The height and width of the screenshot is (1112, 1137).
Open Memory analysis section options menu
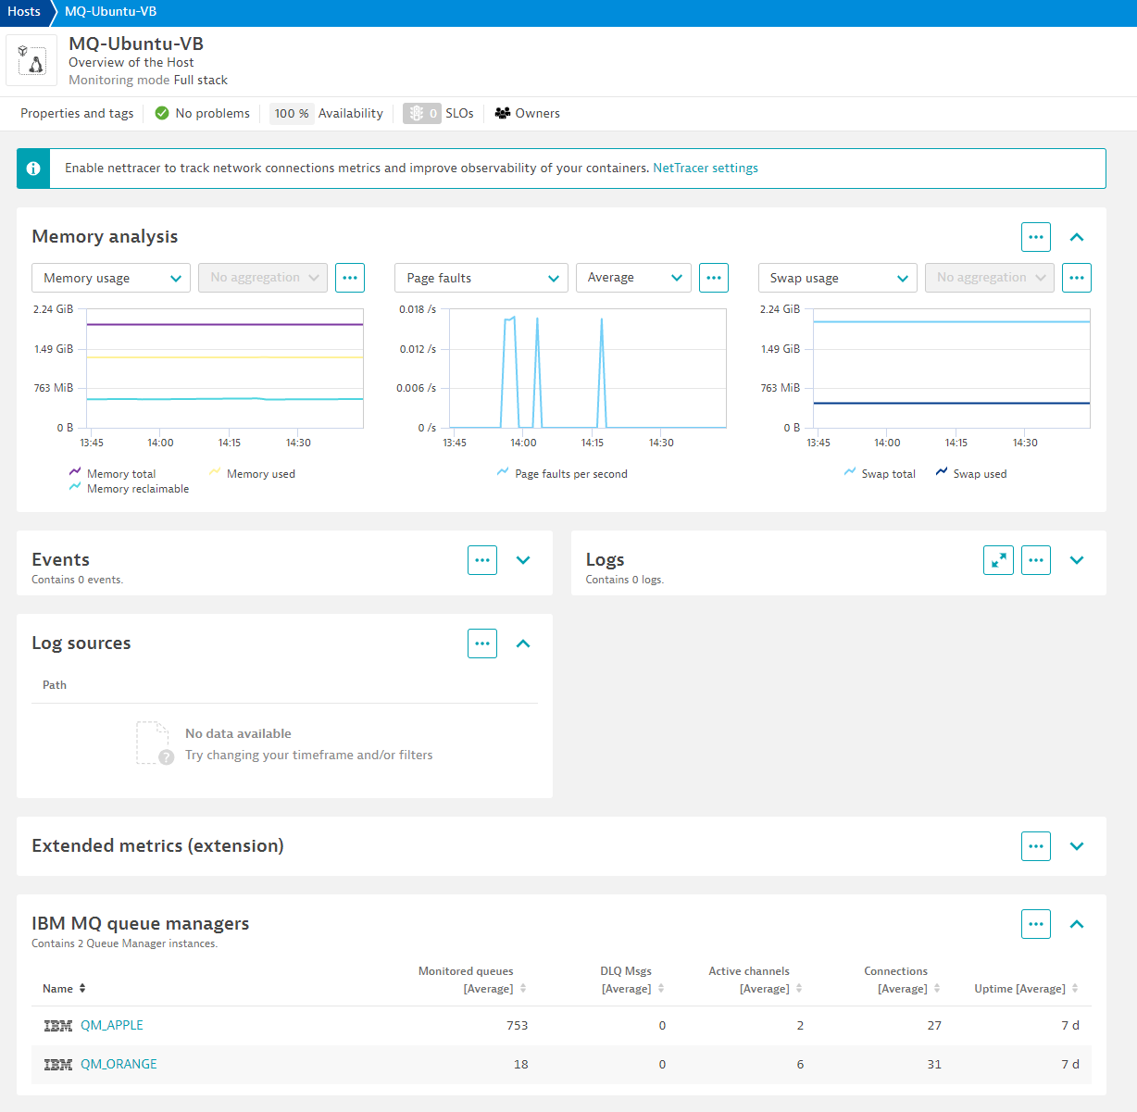tap(1036, 237)
